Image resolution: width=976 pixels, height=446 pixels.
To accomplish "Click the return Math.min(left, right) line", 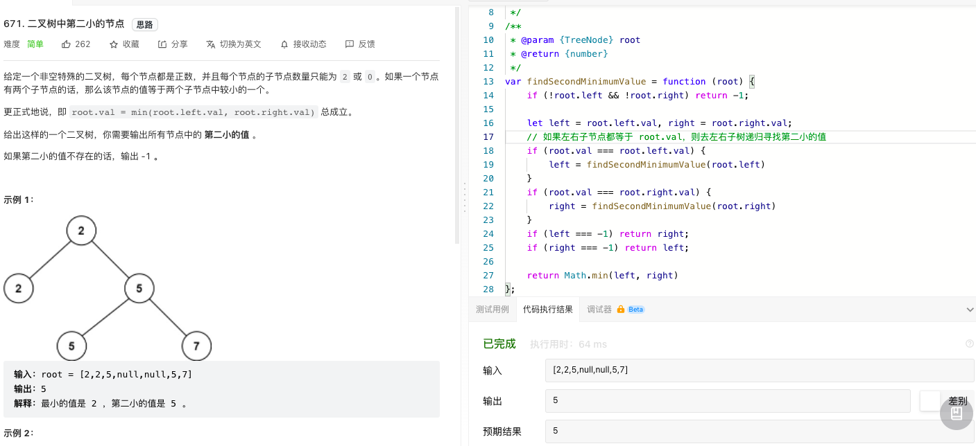I will click(602, 275).
